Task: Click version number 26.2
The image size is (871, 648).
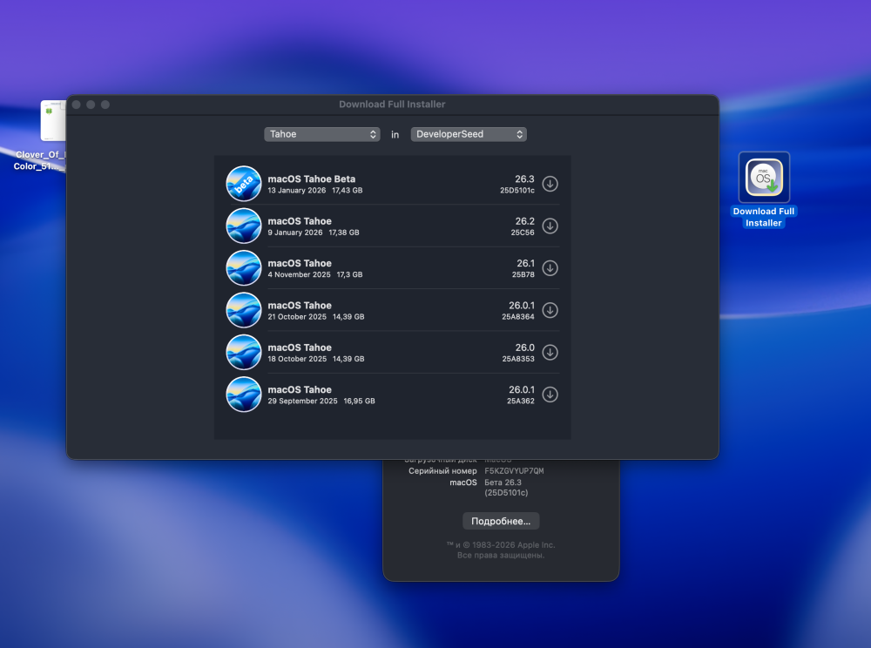Action: pyautogui.click(x=525, y=221)
